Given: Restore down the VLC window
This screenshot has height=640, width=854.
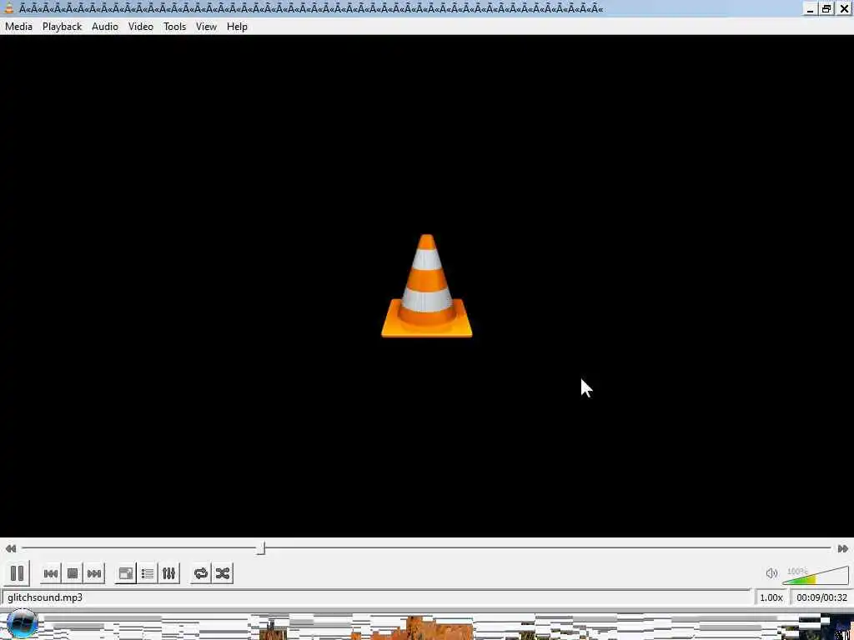Looking at the screenshot, I should pos(826,8).
